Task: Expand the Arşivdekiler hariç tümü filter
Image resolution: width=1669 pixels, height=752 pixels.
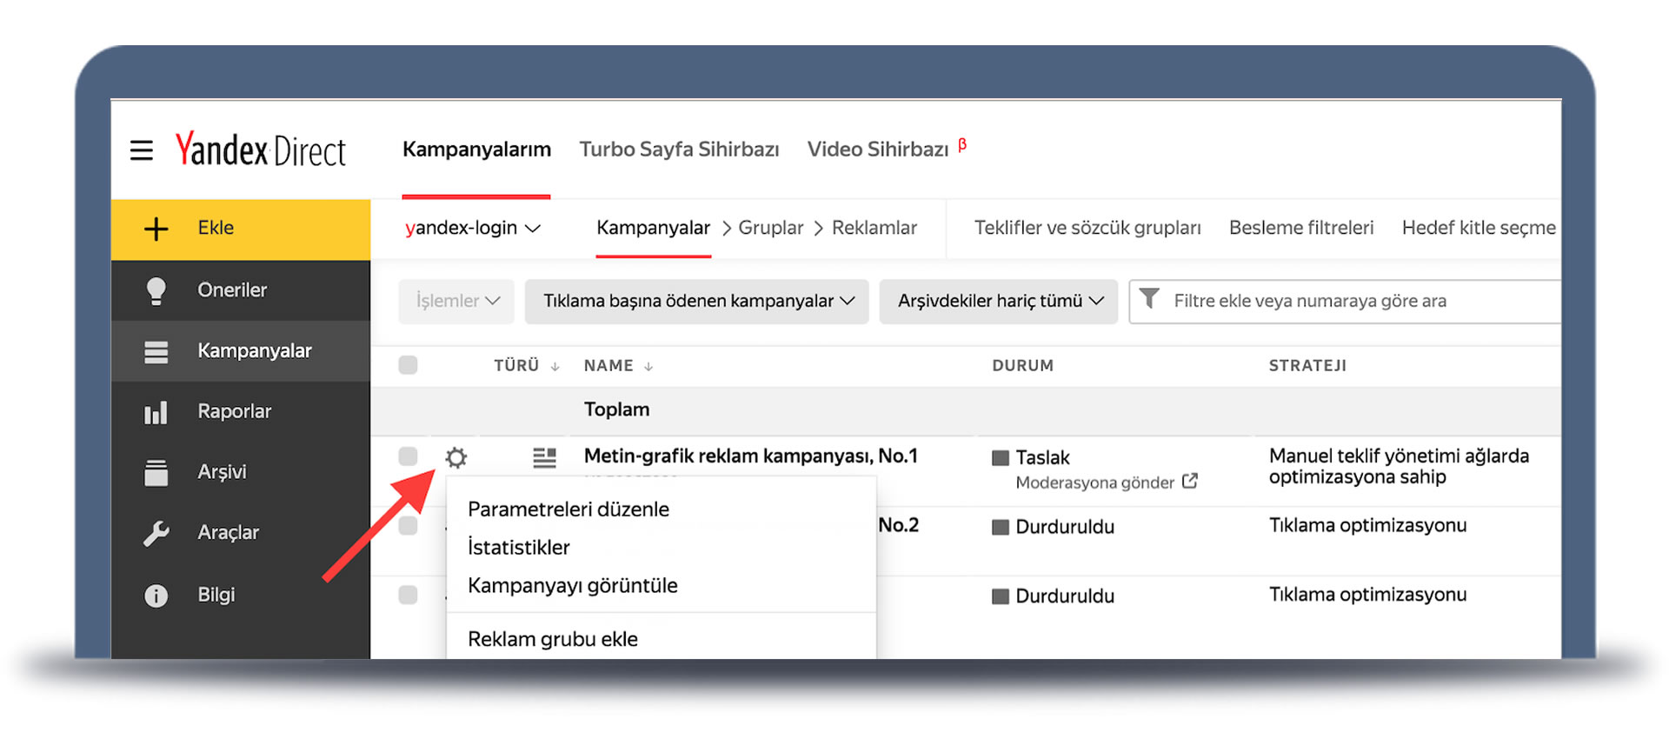Action: point(999,301)
